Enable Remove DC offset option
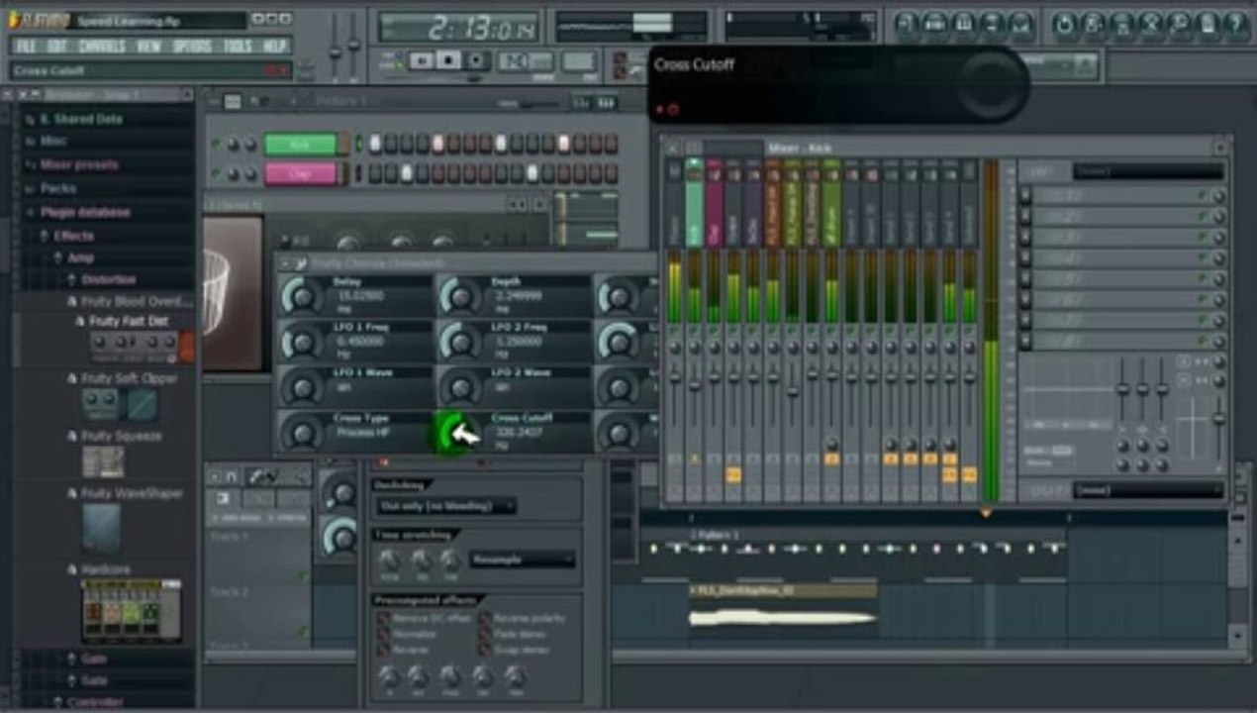Viewport: 1257px width, 713px height. 383,618
